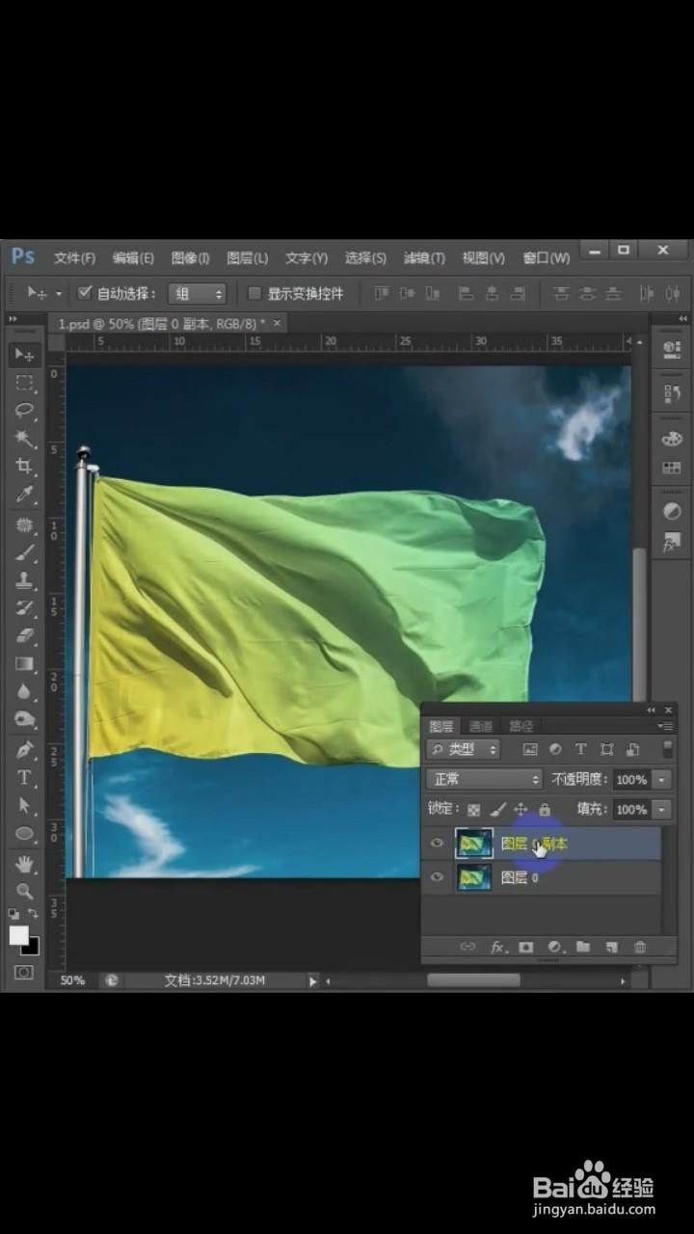Create a new layer
Screen dimensions: 694x1234
[611, 948]
